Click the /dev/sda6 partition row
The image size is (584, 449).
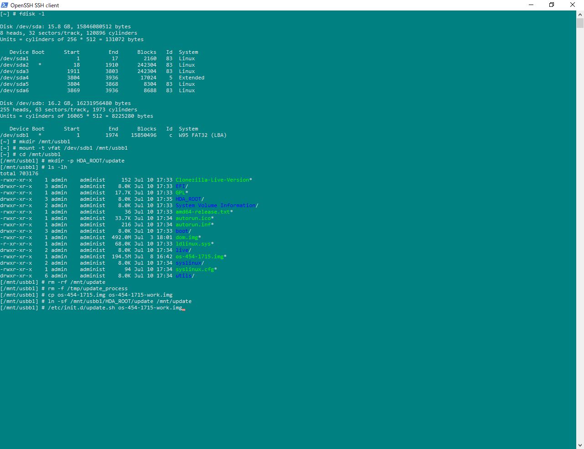pos(98,90)
